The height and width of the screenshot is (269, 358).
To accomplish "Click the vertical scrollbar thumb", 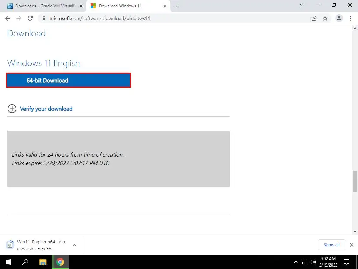I will (x=355, y=181).
